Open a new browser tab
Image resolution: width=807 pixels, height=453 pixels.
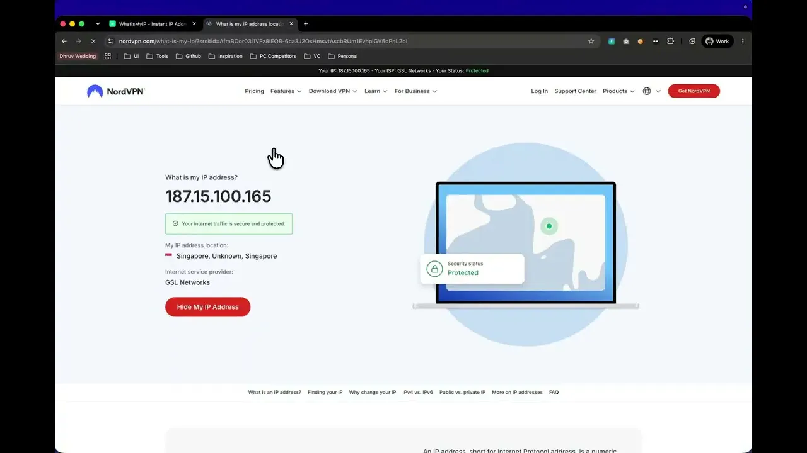[x=306, y=24]
